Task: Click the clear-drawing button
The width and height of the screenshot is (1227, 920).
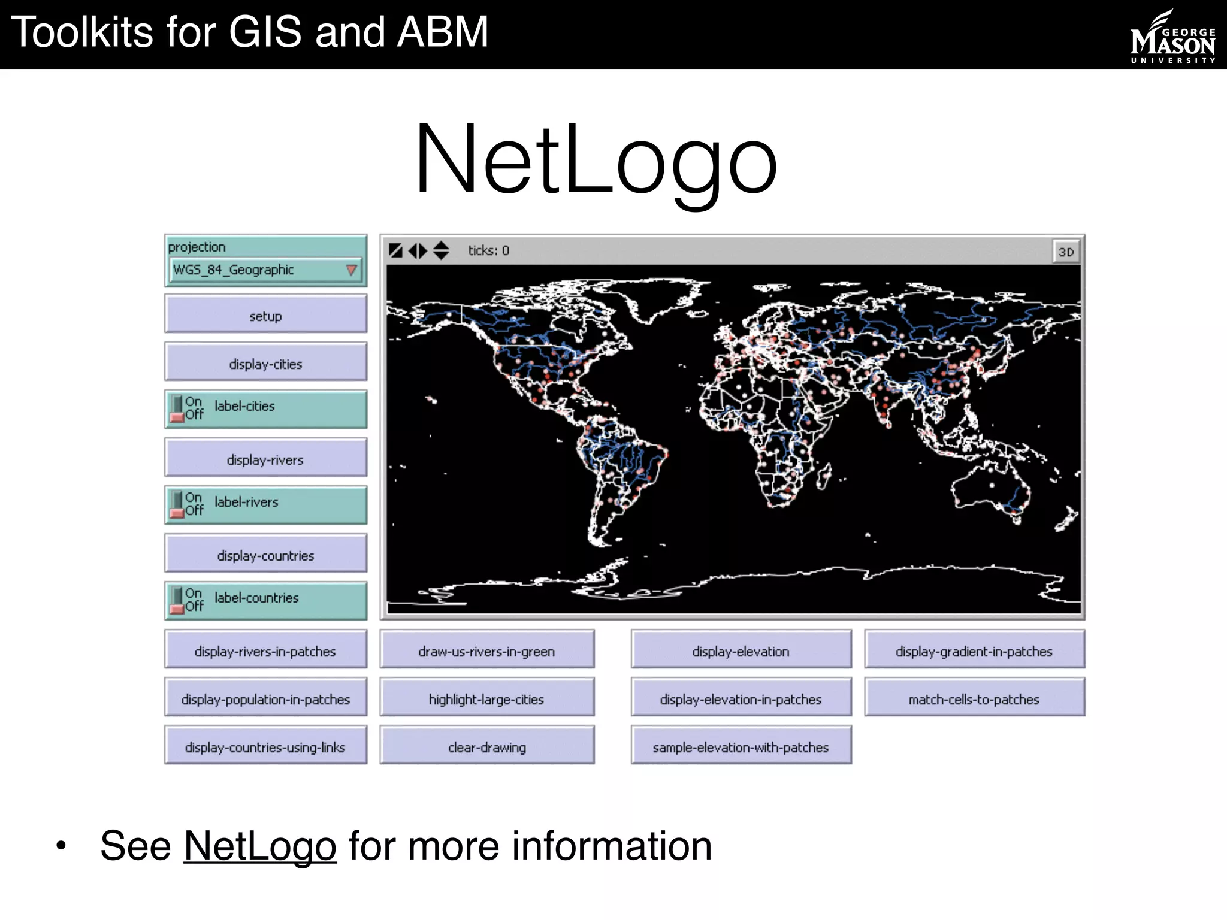Action: (x=487, y=746)
